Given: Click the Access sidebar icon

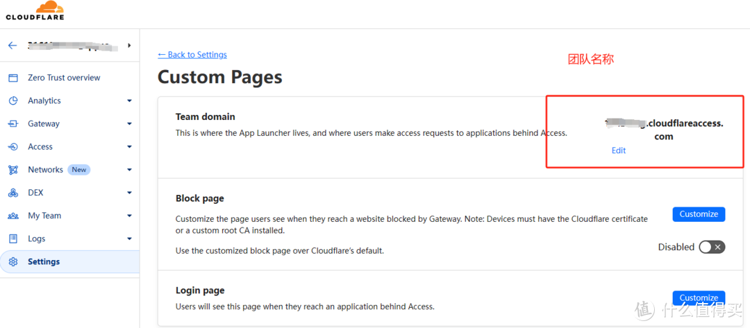Looking at the screenshot, I should (13, 146).
